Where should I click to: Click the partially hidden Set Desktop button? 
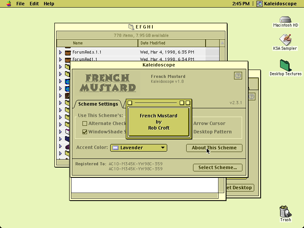click(x=240, y=188)
